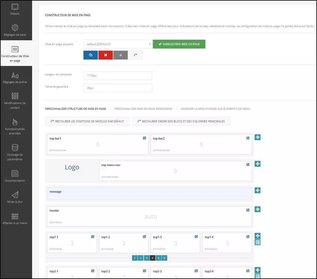The image size is (317, 279).
Task: Click the red delete layout button
Action: coord(105,55)
